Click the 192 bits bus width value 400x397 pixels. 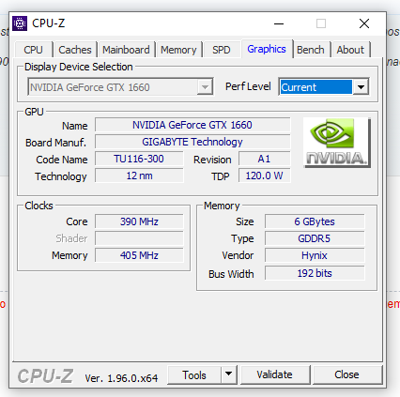coord(315,273)
